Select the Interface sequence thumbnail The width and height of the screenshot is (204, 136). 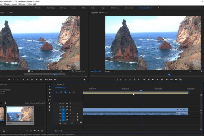click(x=20, y=114)
